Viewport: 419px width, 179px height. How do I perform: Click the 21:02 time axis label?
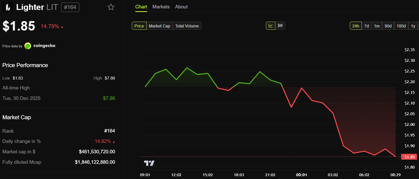pyautogui.click(x=270, y=175)
